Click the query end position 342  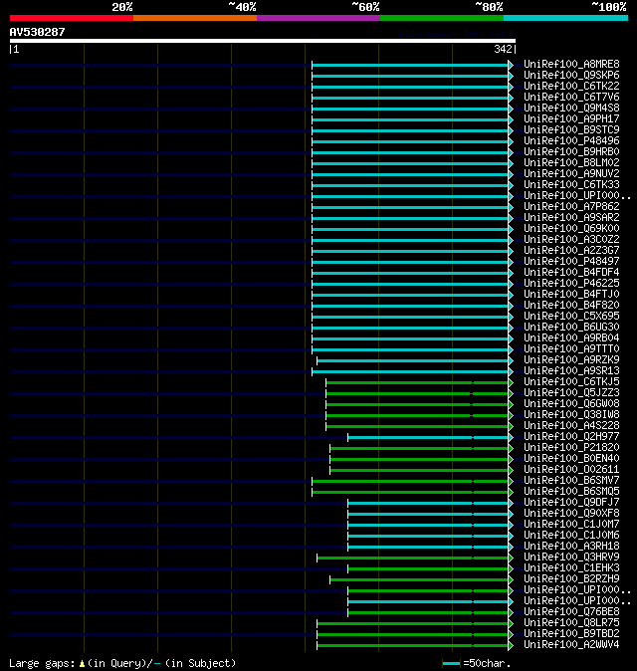point(503,49)
